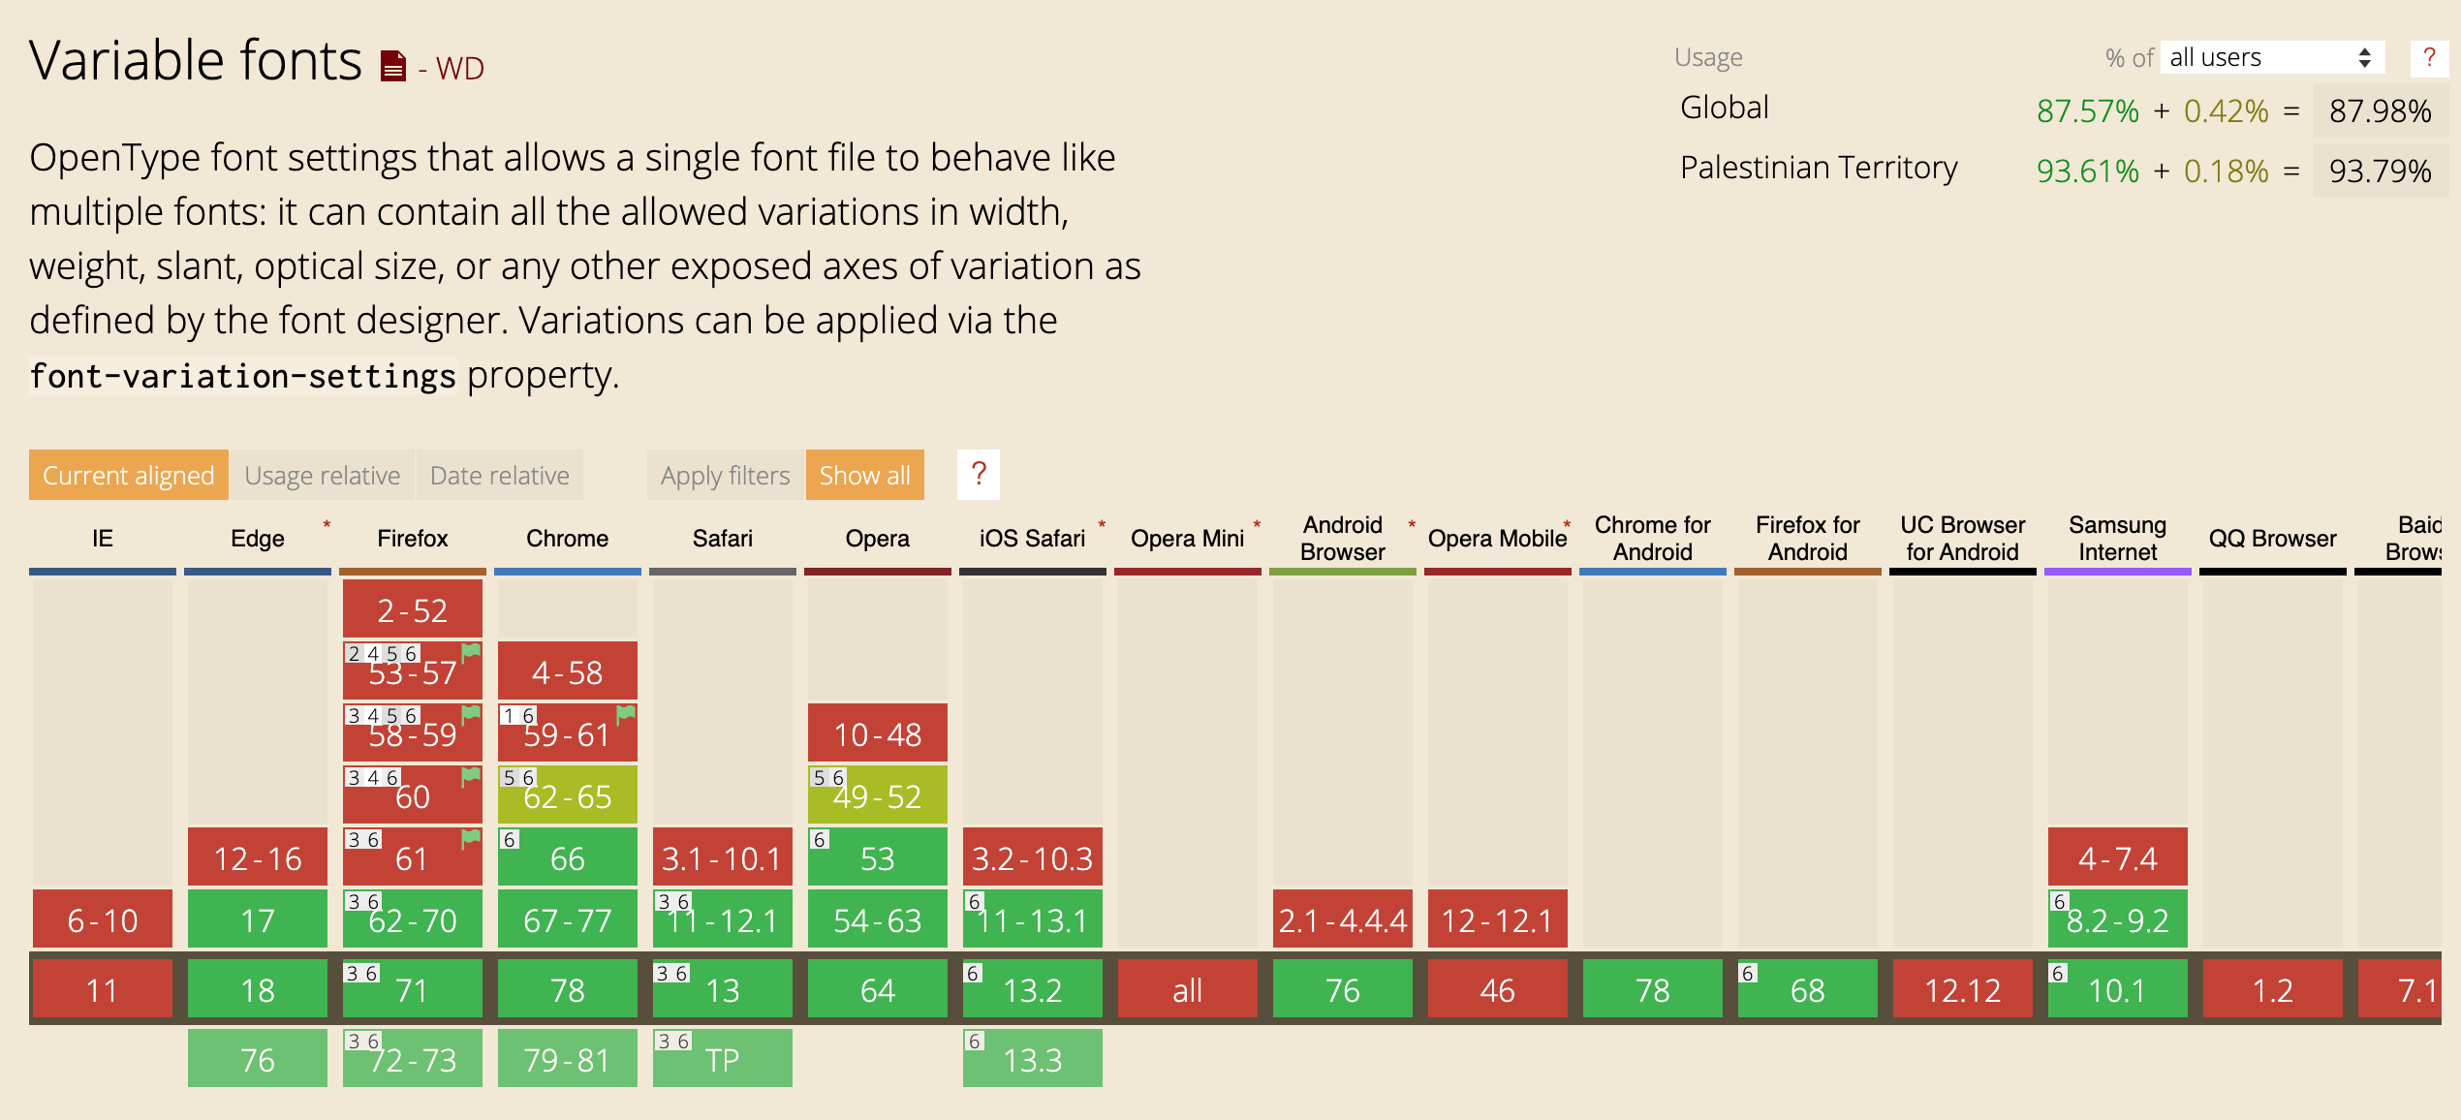Click the green flag on Firefox 53-57
The image size is (2461, 1120).
pos(472,652)
